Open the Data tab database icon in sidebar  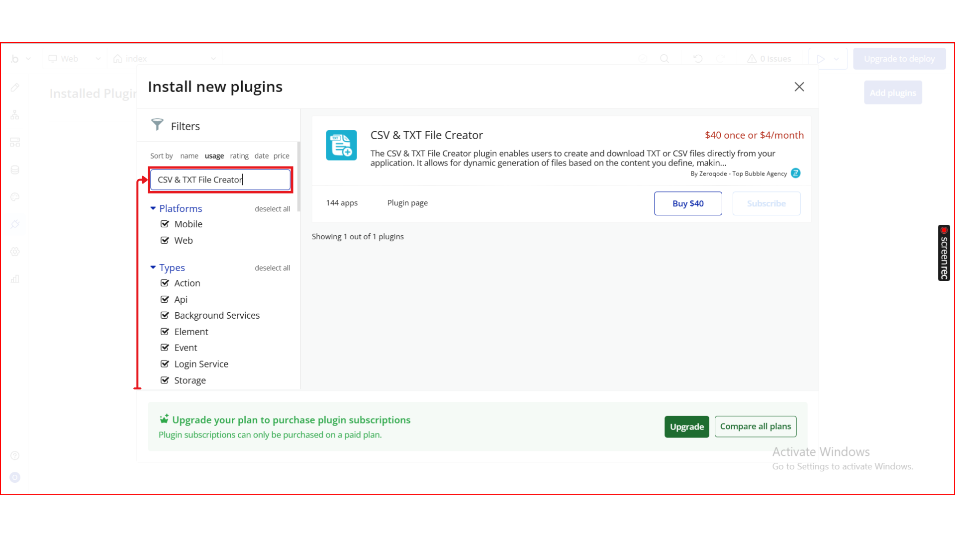tap(15, 170)
